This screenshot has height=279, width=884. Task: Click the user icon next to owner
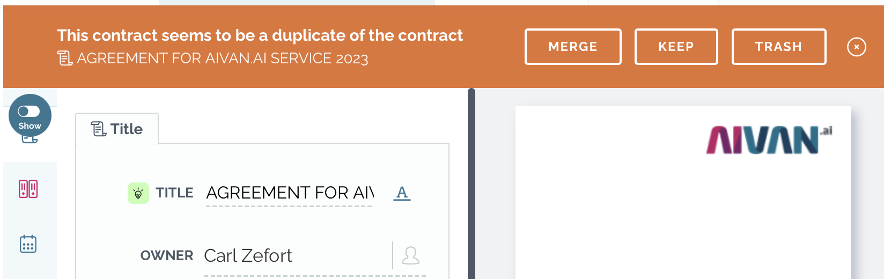pos(411,255)
